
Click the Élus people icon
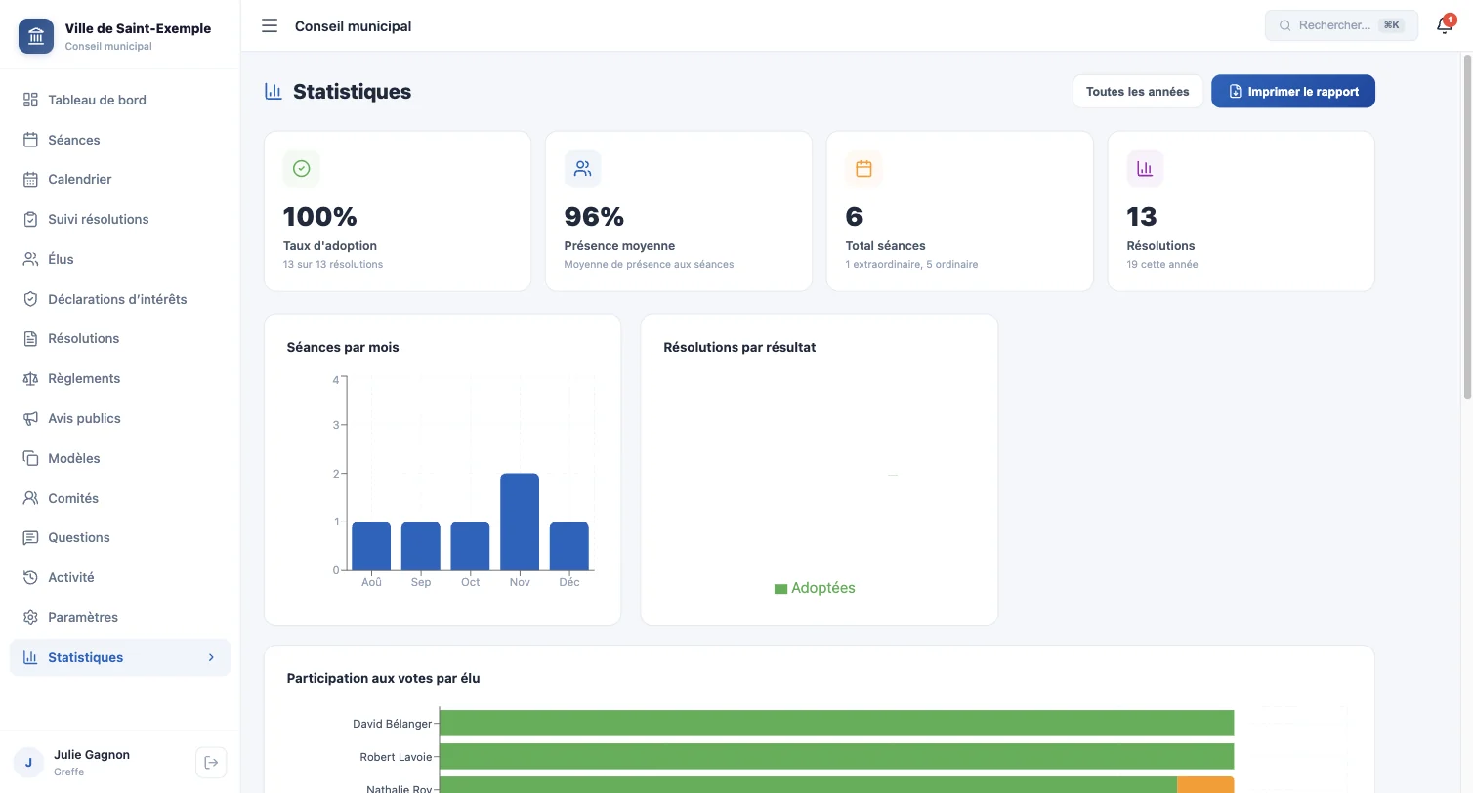coord(30,259)
